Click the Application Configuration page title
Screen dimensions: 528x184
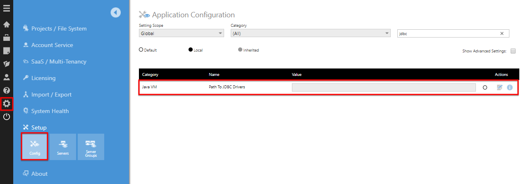tap(194, 15)
